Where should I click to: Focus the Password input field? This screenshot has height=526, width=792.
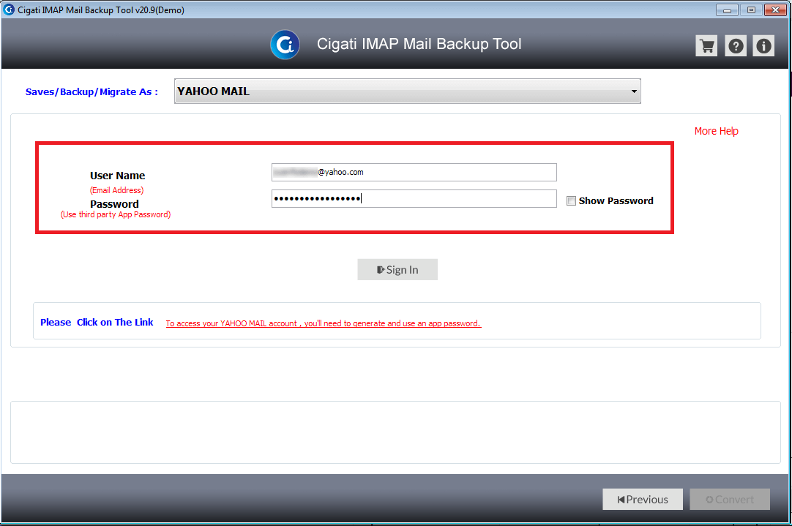pos(414,198)
